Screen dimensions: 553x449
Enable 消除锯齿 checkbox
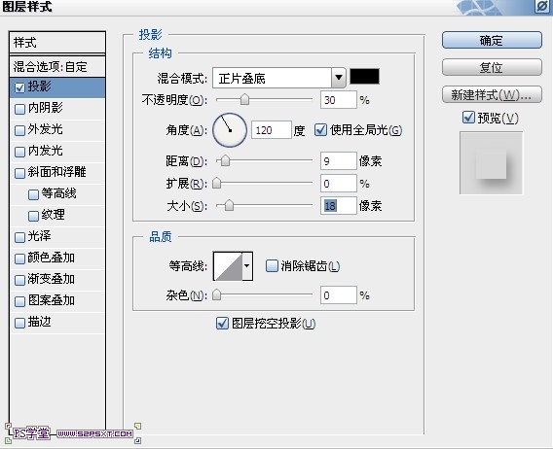pyautogui.click(x=272, y=266)
